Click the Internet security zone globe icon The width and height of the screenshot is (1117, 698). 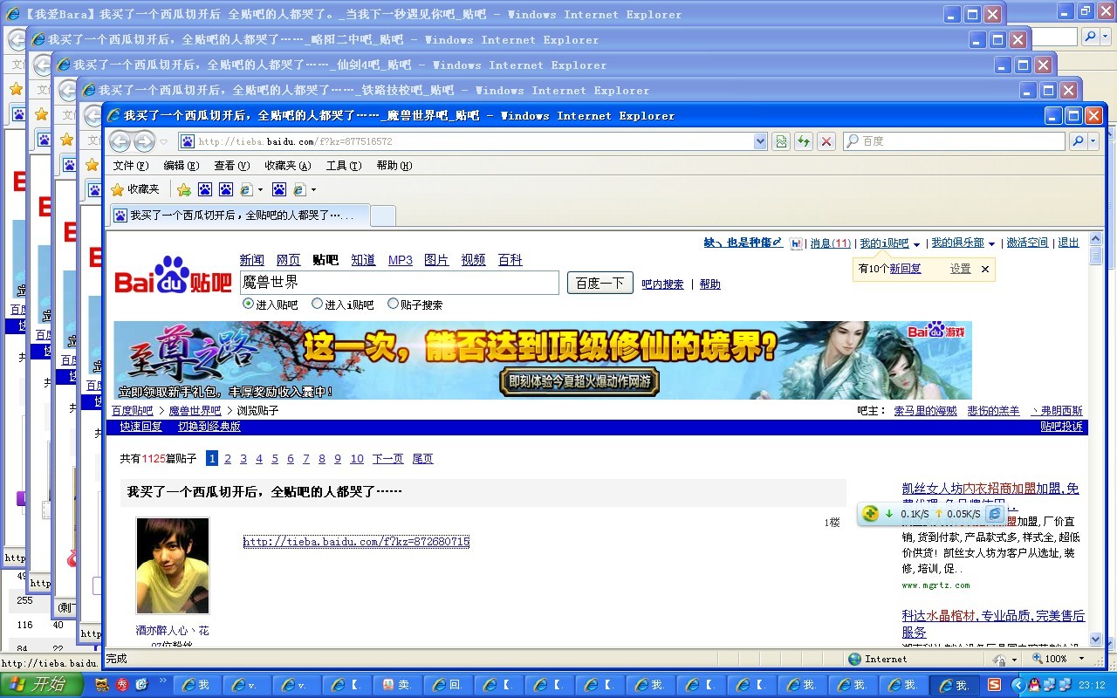[x=855, y=659]
